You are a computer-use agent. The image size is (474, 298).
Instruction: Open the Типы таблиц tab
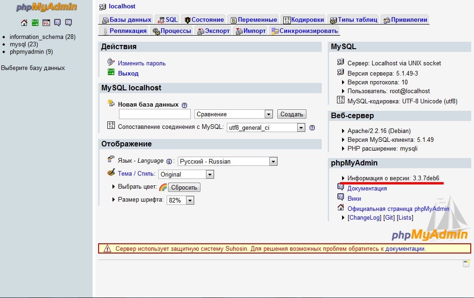[x=353, y=19]
